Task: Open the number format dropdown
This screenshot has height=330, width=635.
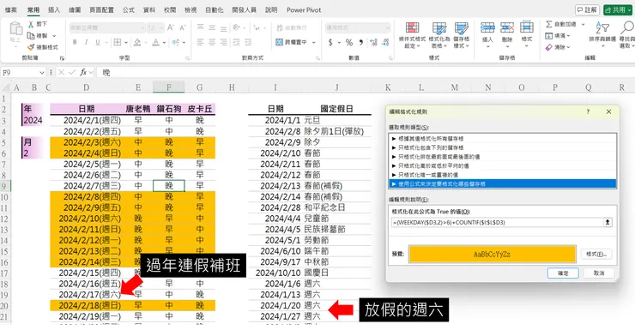Action: click(x=388, y=28)
